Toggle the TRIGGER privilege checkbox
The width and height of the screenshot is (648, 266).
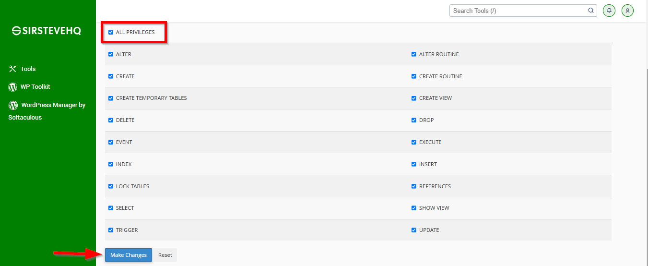click(111, 230)
